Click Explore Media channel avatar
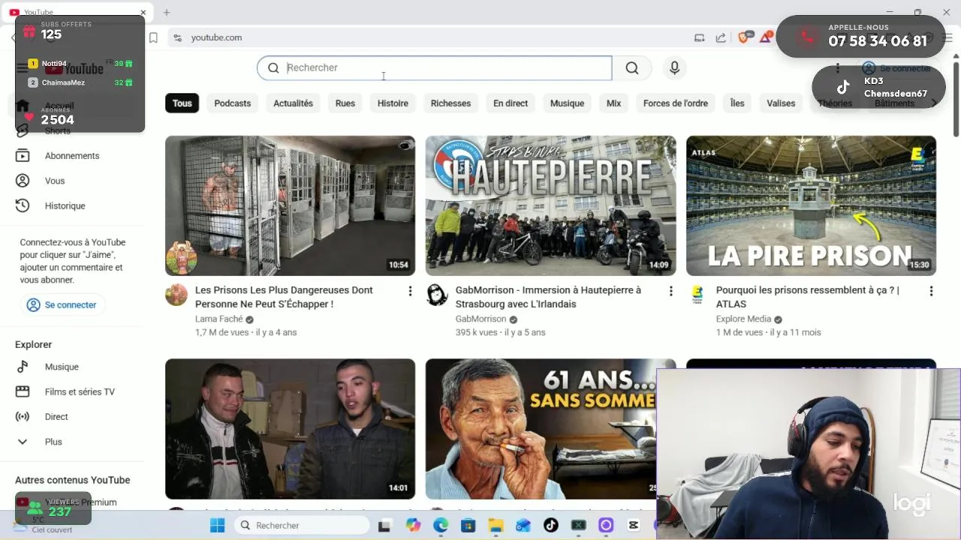 point(697,295)
